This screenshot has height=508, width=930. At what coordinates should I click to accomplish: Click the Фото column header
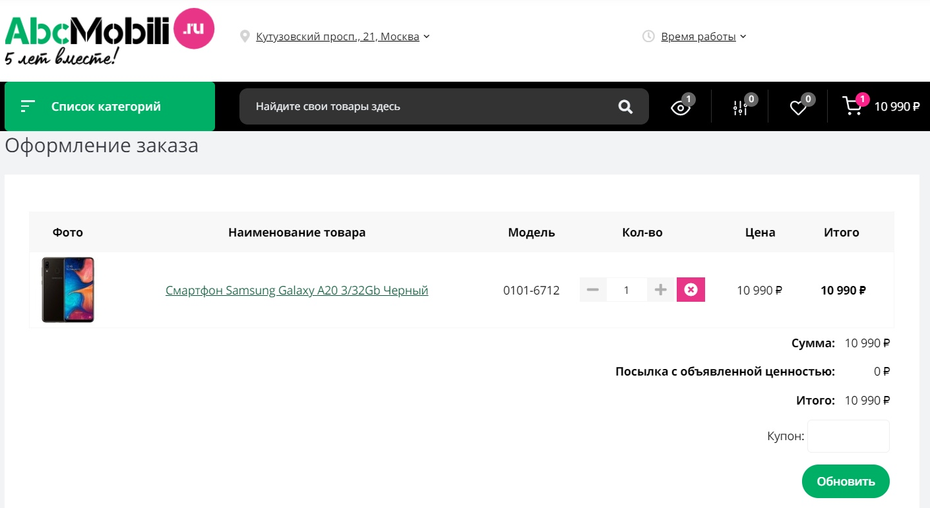[x=68, y=232]
